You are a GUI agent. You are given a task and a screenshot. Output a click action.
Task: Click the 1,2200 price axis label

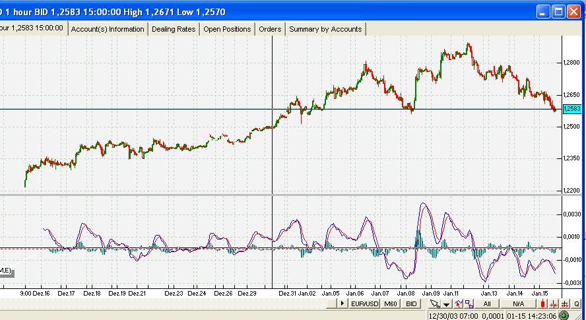[x=571, y=190]
